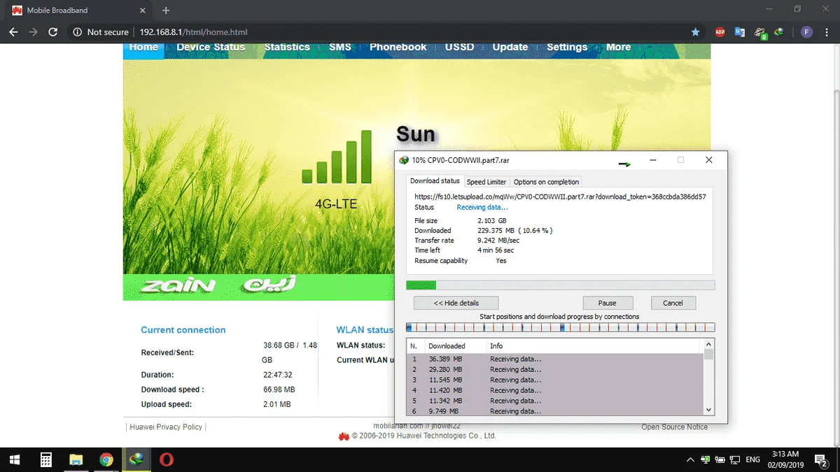This screenshot has height=472, width=840.
Task: Open the Open Source Notice link
Action: coord(675,427)
